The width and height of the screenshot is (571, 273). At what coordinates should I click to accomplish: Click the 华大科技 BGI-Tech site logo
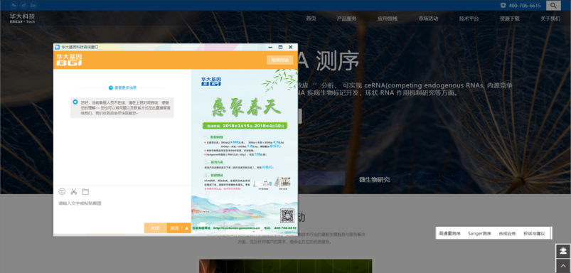tap(23, 18)
